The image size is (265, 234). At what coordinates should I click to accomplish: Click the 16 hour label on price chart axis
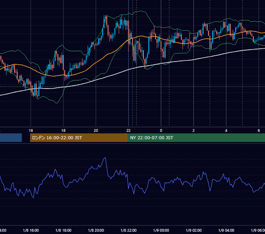31,131
